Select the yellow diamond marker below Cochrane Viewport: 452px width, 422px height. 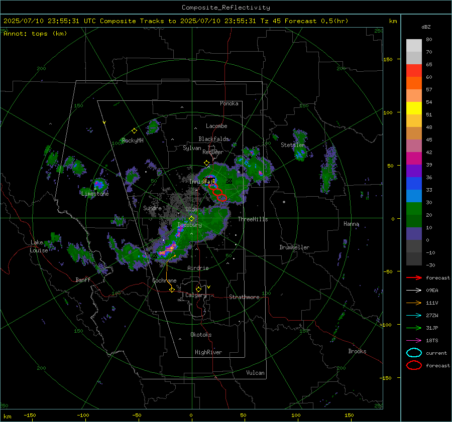[x=172, y=290]
